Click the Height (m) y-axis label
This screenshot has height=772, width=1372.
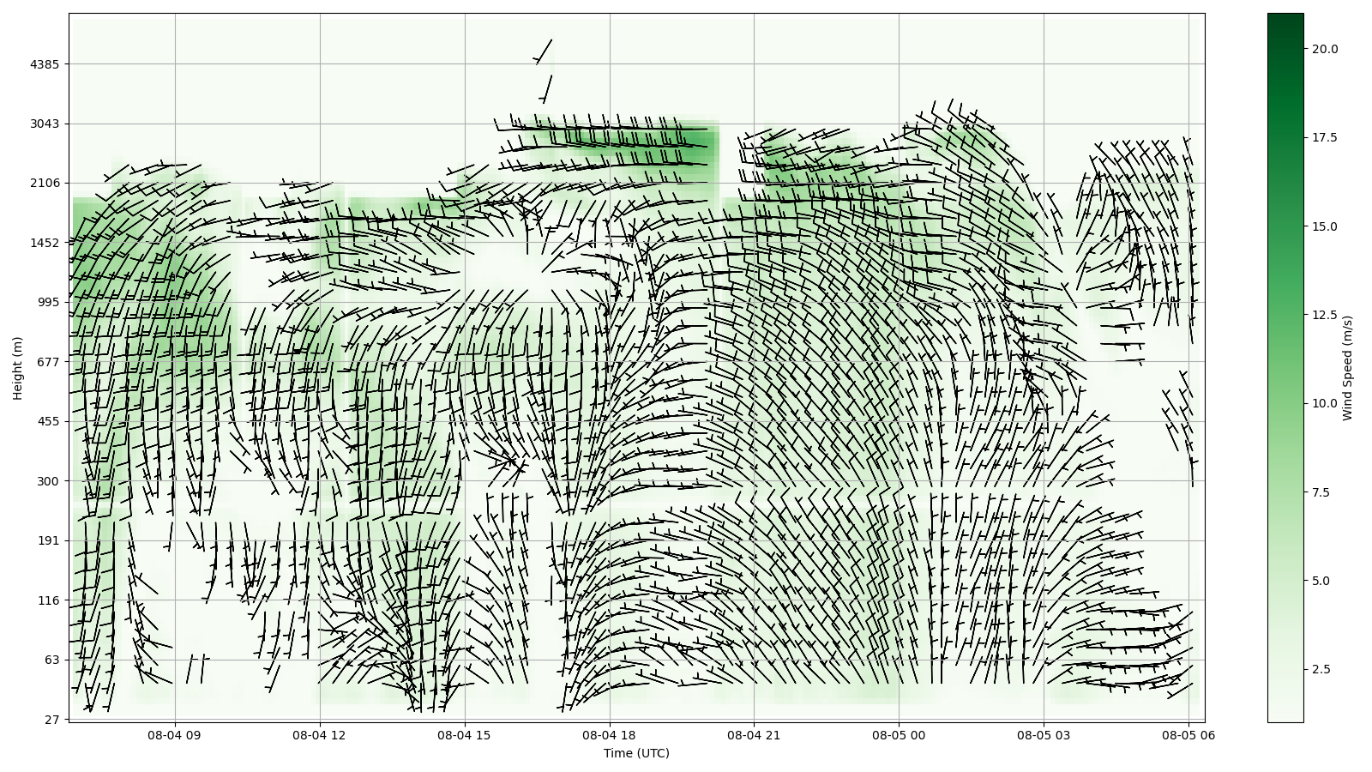point(18,368)
